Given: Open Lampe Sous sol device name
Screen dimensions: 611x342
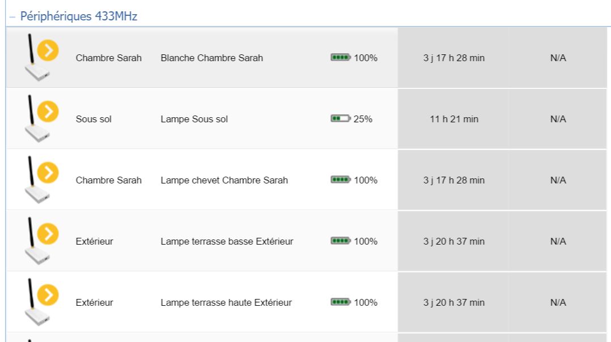Looking at the screenshot, I should 194,119.
